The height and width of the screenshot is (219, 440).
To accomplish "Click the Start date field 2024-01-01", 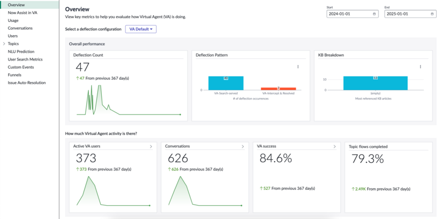I will coord(353,14).
